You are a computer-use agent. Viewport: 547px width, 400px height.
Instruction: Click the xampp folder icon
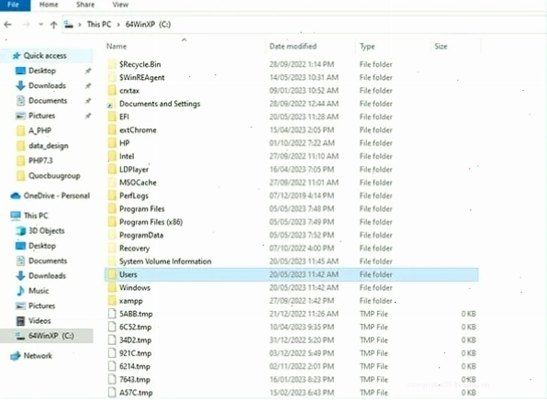[112, 301]
